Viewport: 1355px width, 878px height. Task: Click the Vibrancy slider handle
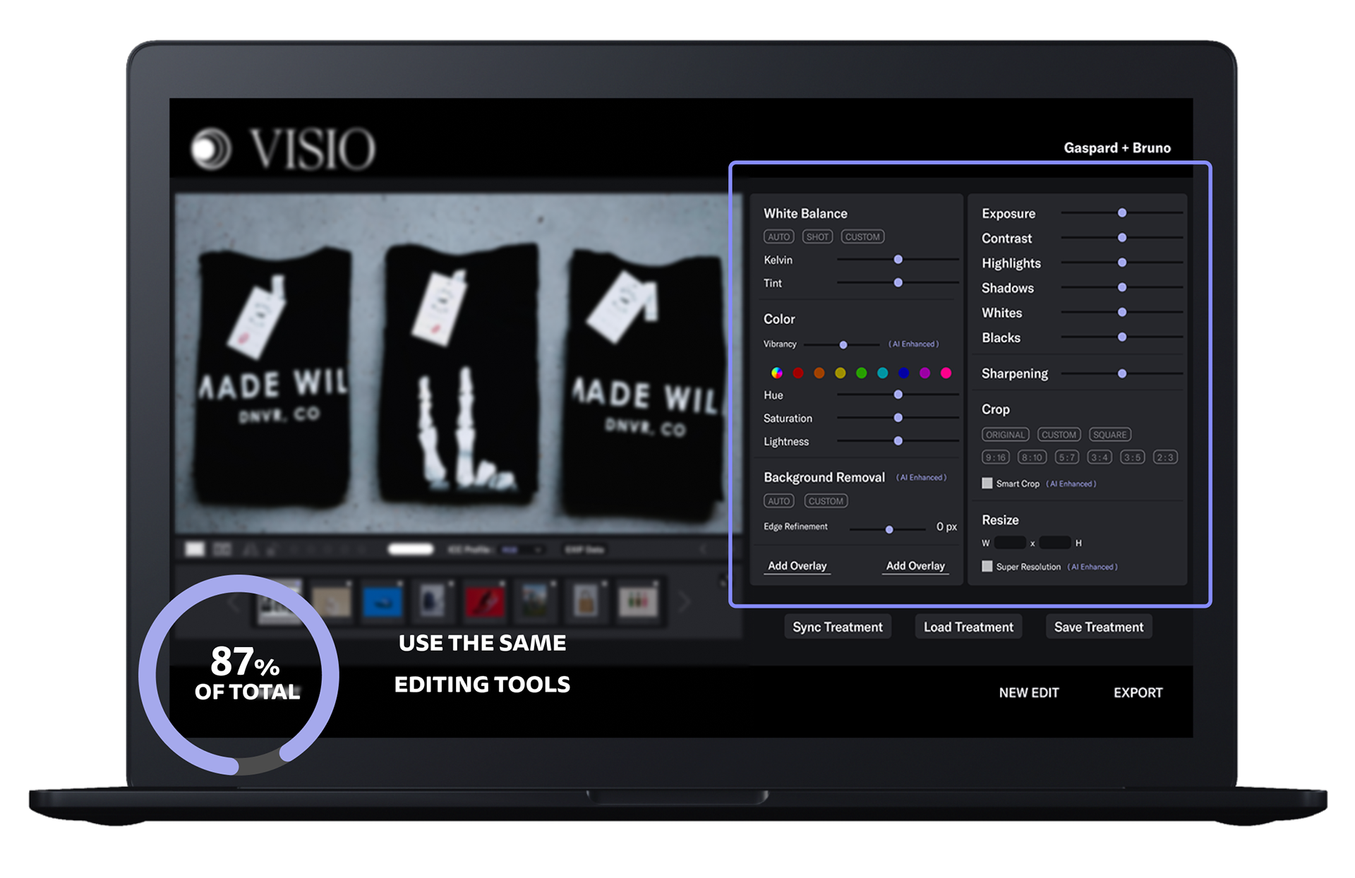pyautogui.click(x=843, y=344)
